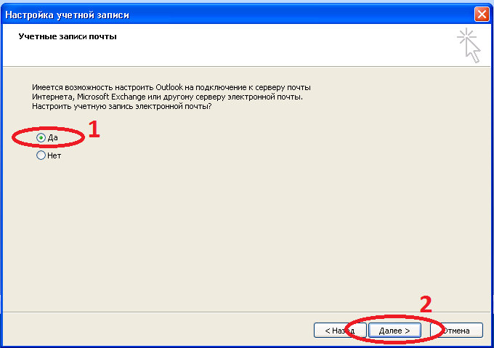Click the first line of description text
494x348 pixels.
tap(171, 87)
